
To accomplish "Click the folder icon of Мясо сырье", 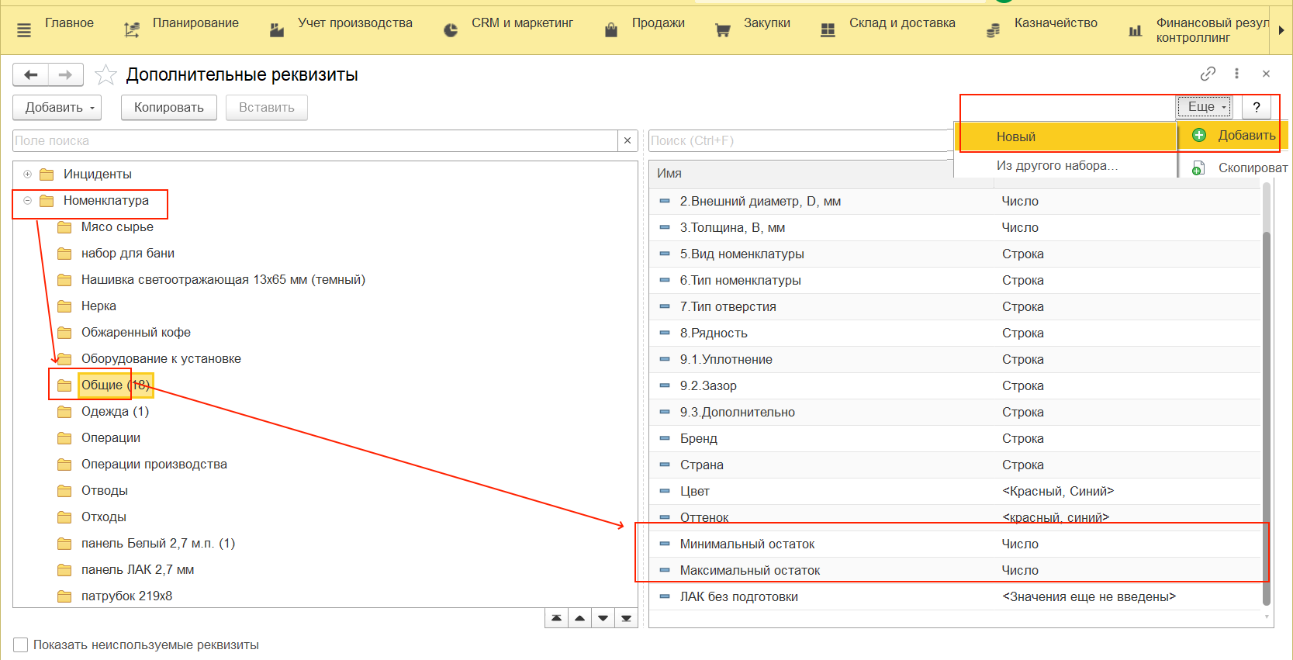I will [x=64, y=227].
